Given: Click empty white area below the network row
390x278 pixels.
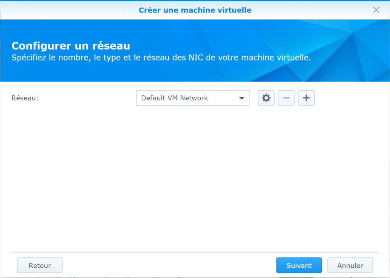Looking at the screenshot, I should (190, 171).
